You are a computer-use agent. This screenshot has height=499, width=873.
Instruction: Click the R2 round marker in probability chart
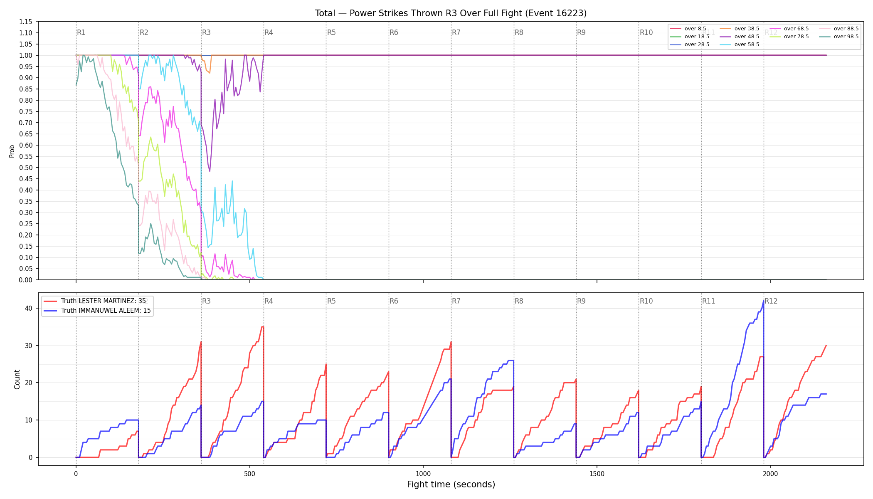(144, 32)
